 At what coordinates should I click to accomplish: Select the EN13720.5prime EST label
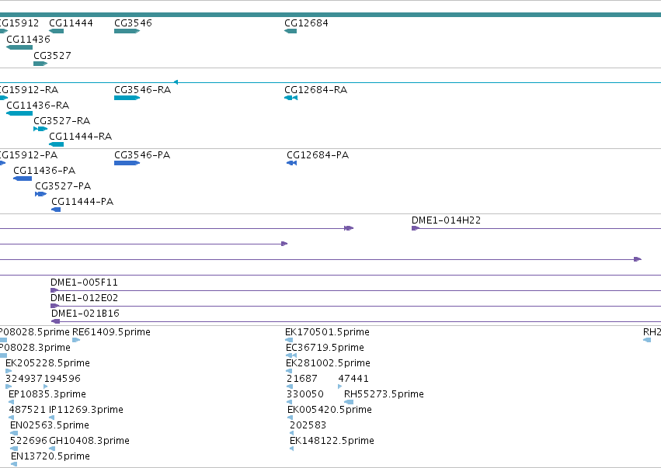coord(50,456)
